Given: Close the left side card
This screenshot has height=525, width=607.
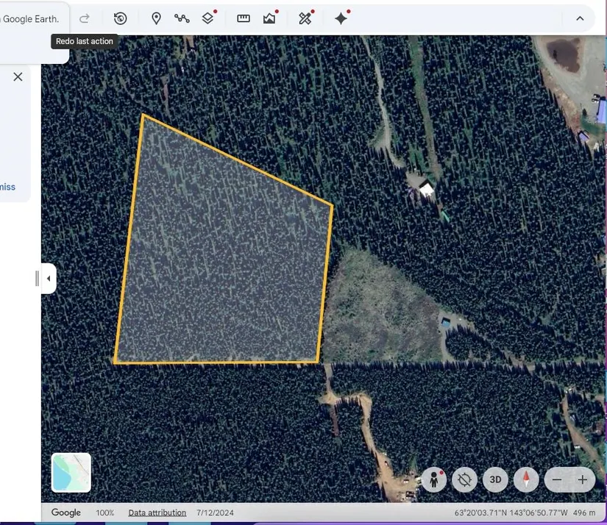Looking at the screenshot, I should click(18, 76).
